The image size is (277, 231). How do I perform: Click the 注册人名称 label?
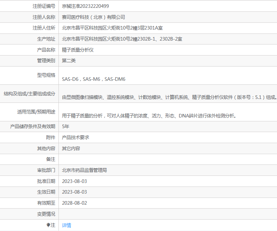click(x=44, y=17)
